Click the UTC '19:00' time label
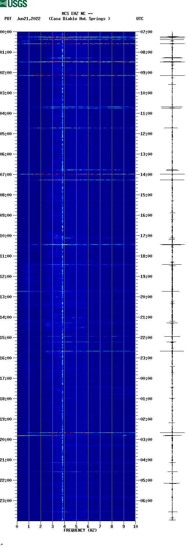Image resolution: width=187 pixels, height=548 pixels. [146, 277]
